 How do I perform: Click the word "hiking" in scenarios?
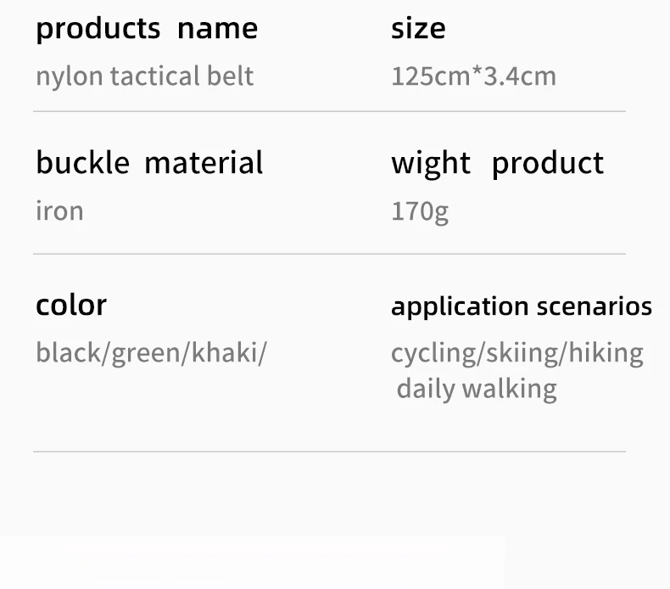(x=606, y=352)
